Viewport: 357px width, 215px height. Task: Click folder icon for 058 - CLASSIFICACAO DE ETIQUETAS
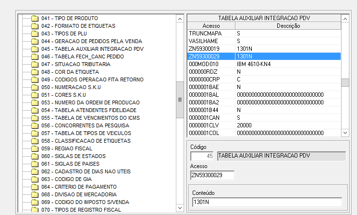click(35, 141)
